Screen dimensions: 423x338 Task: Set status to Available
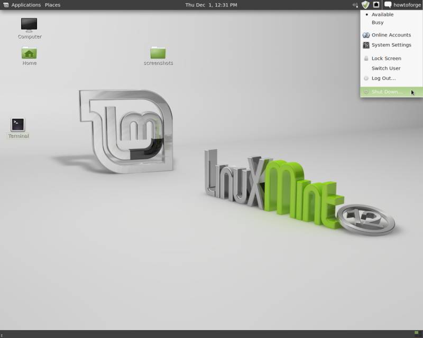391,15
